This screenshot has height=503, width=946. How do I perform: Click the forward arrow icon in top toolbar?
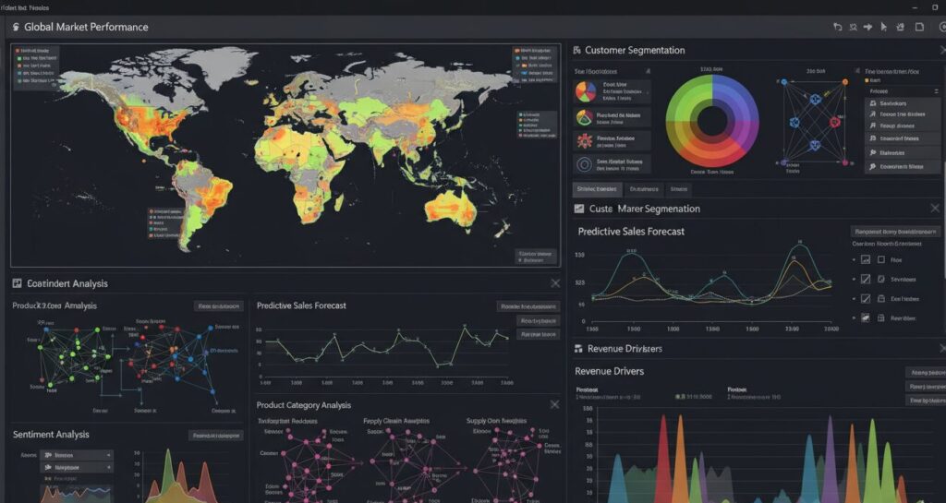click(x=867, y=28)
